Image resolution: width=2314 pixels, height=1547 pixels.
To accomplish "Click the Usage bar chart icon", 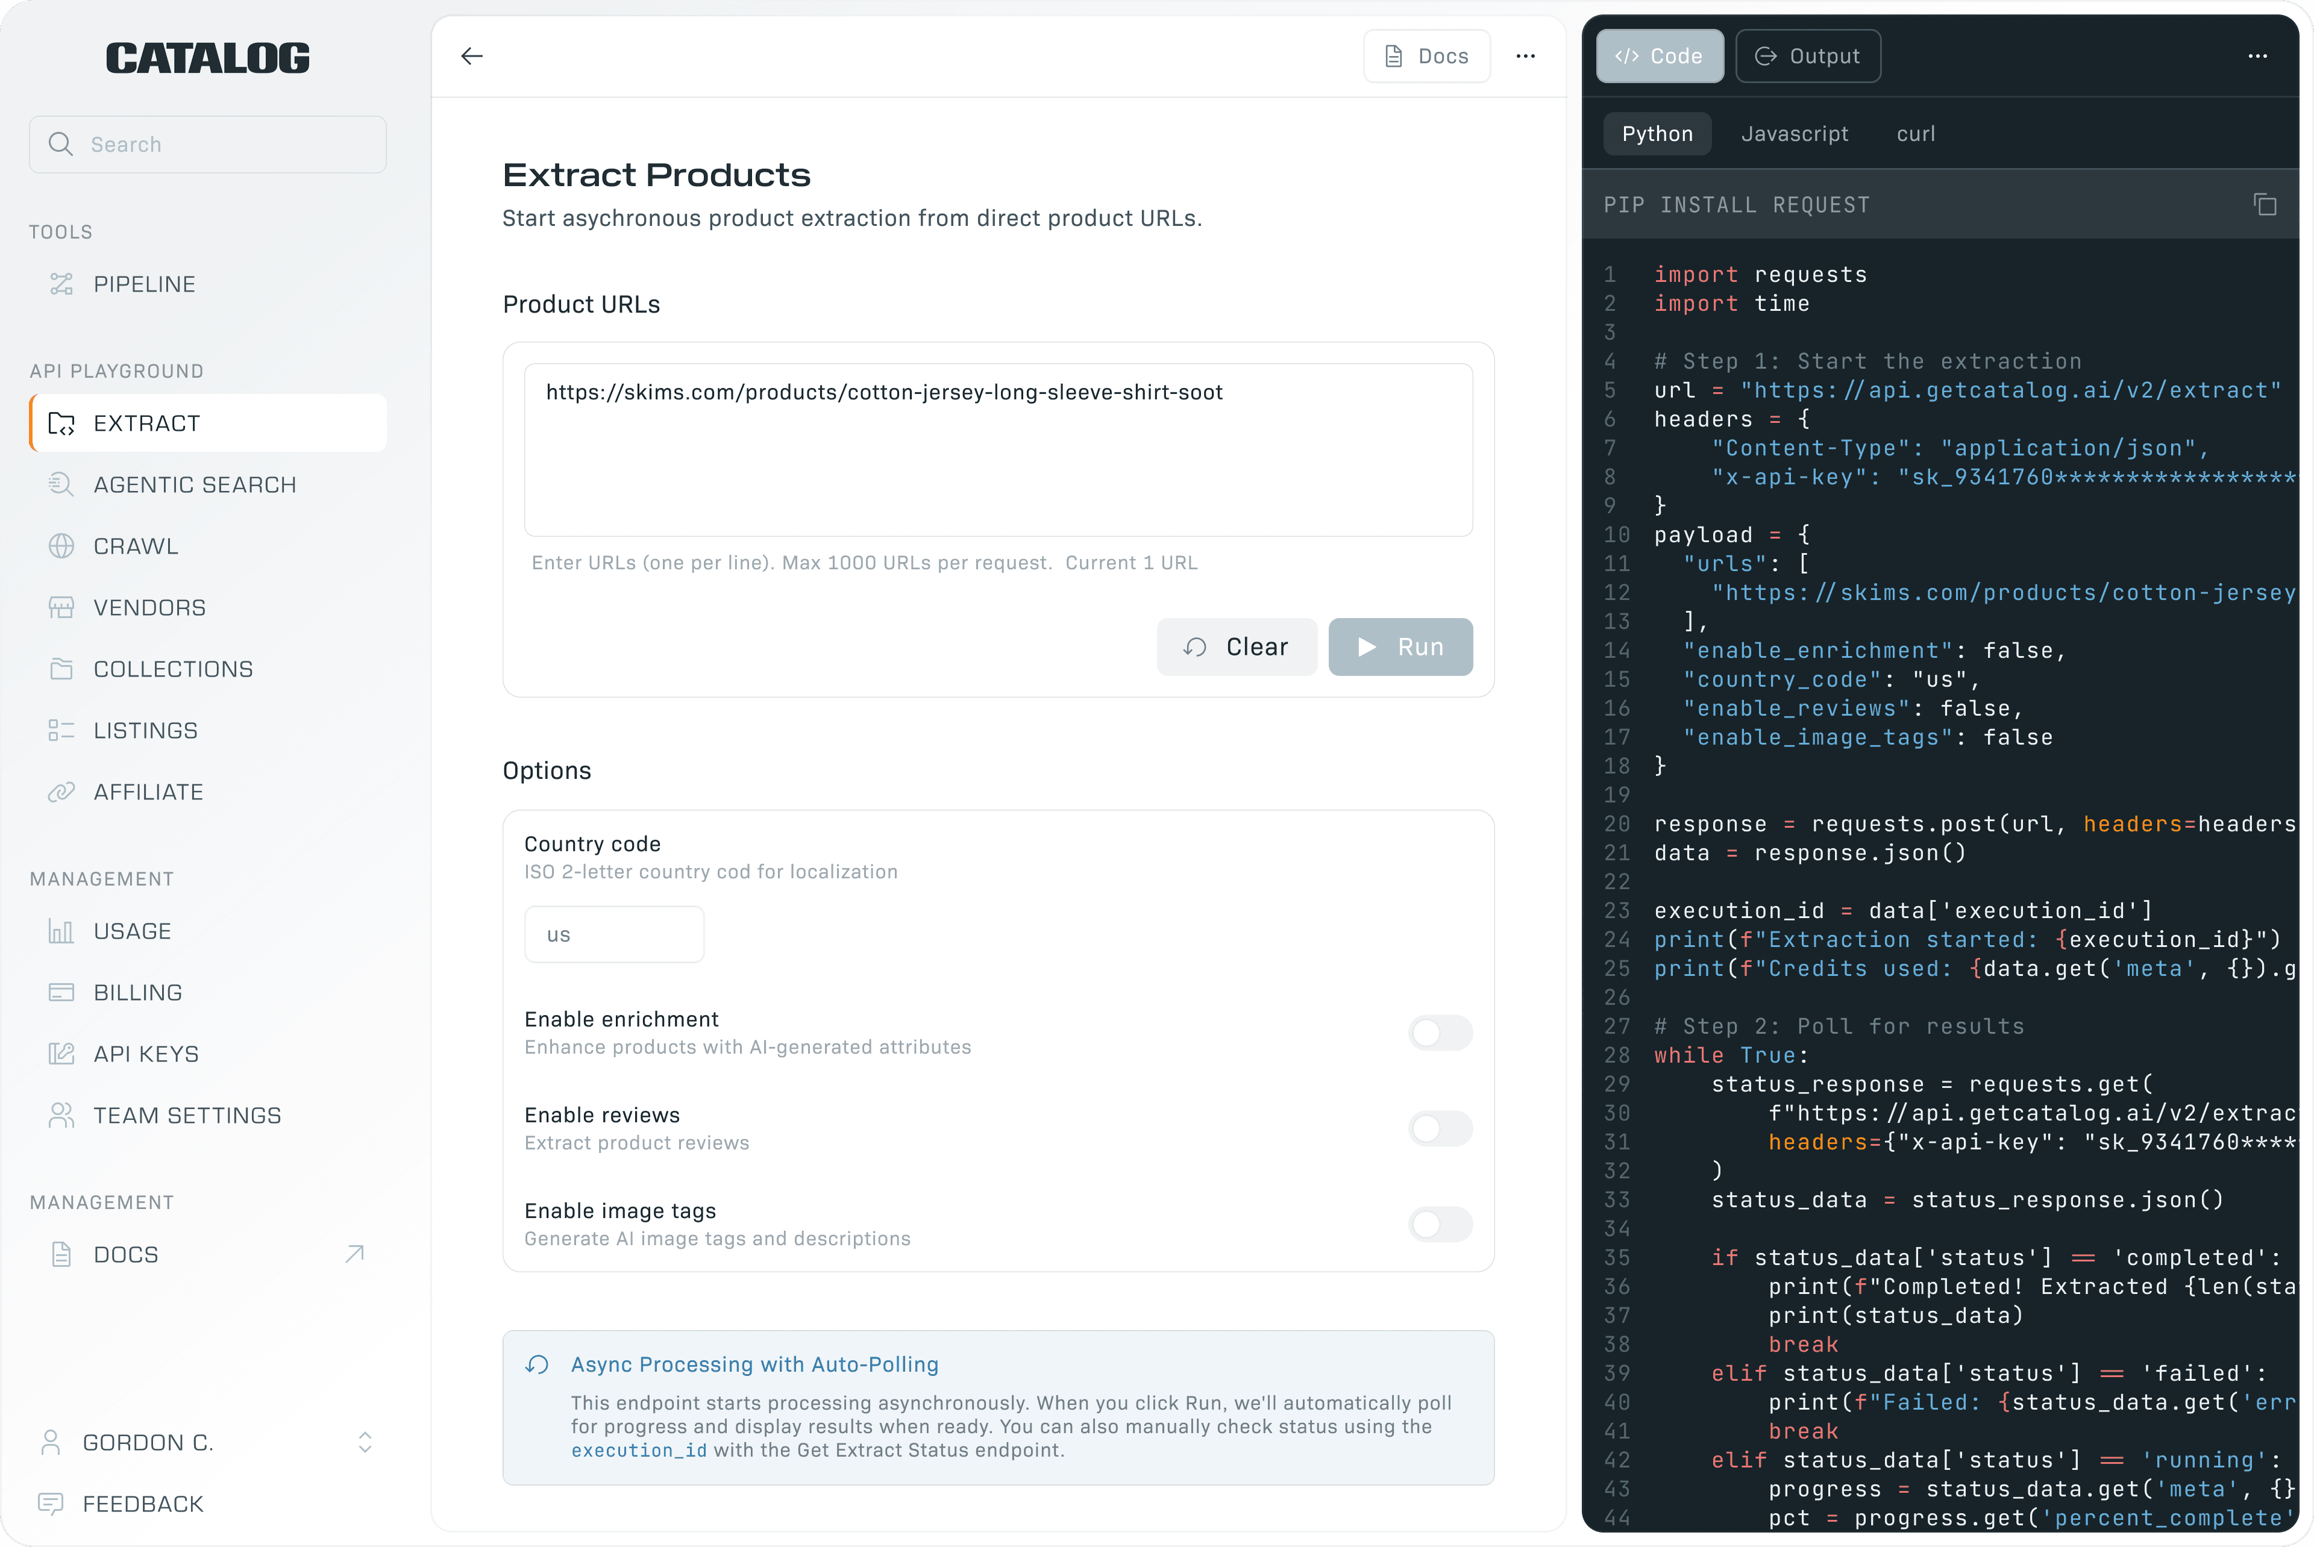I will pyautogui.click(x=61, y=931).
